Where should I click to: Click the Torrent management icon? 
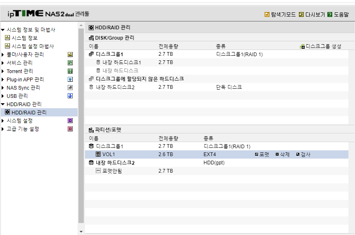tap(70, 71)
